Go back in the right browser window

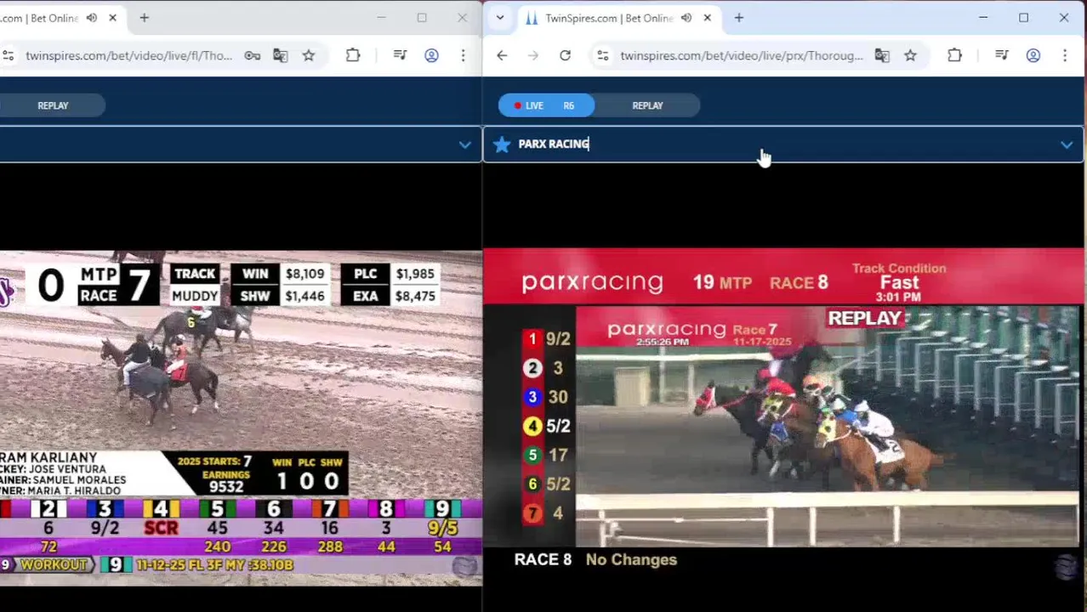click(502, 55)
